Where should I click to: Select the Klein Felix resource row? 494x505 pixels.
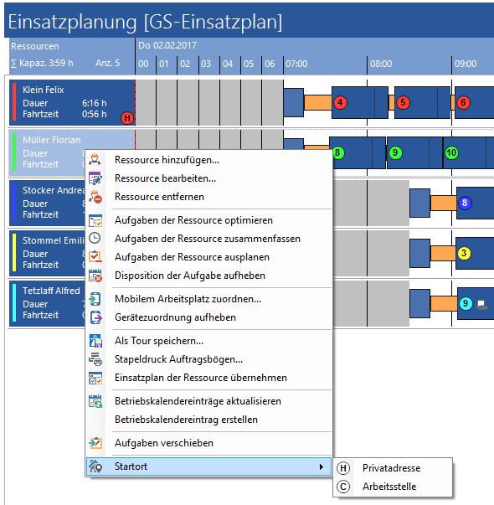click(72, 102)
